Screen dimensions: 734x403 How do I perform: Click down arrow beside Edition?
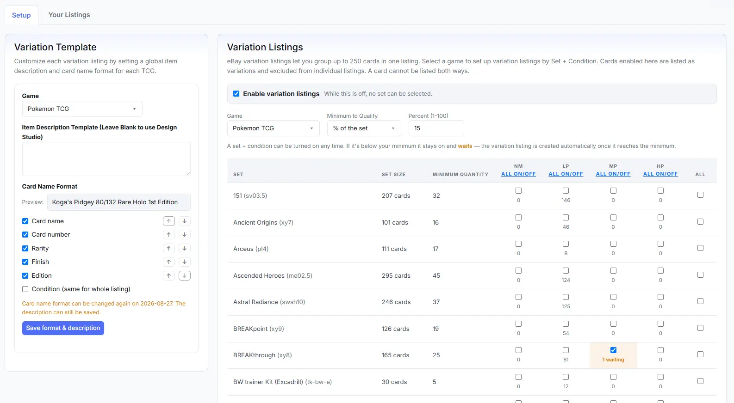coord(185,276)
